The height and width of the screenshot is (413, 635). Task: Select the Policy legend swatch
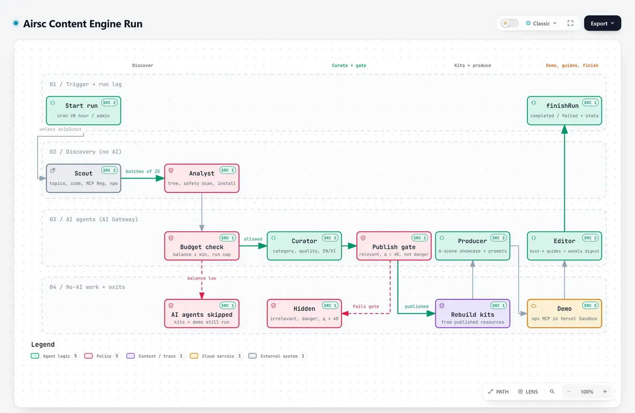coord(89,356)
